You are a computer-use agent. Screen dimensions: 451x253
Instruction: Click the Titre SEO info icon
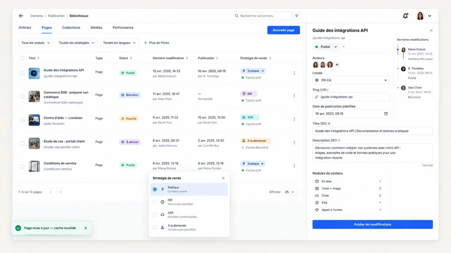click(x=329, y=123)
